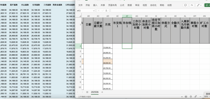The width and height of the screenshot is (210, 99).
Task: Select column header AN
Action: [204, 16]
